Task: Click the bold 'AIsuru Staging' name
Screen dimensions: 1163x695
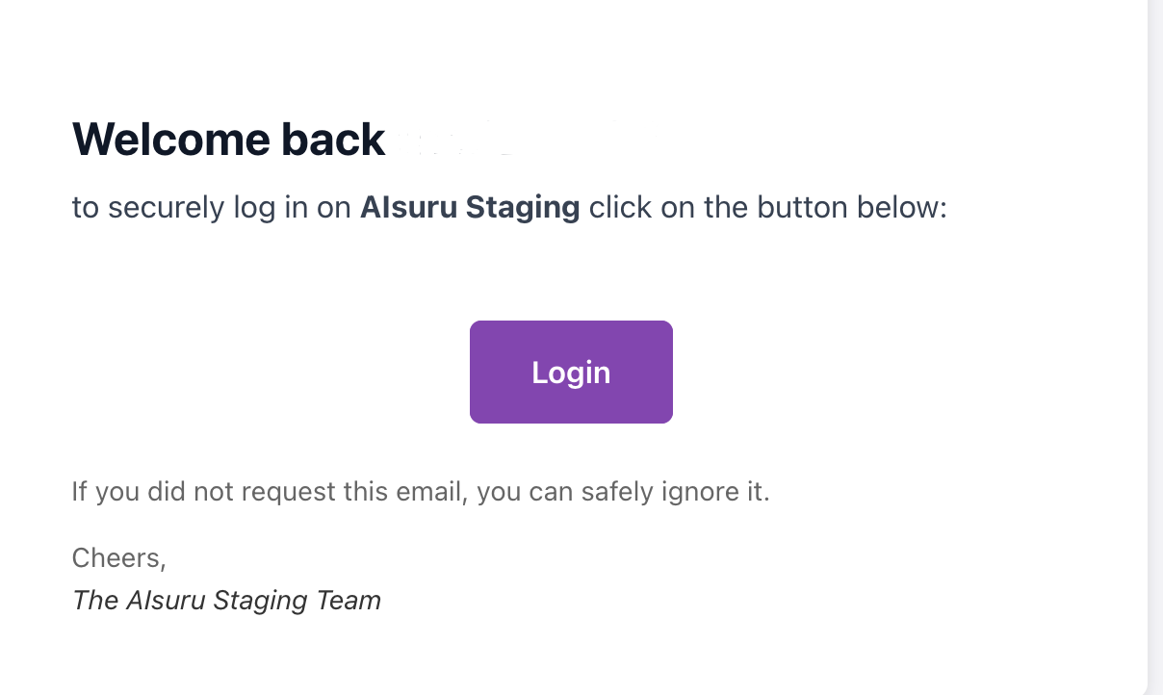Action: [470, 208]
